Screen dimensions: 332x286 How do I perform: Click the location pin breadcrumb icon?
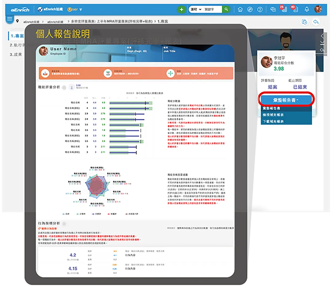pos(18,22)
